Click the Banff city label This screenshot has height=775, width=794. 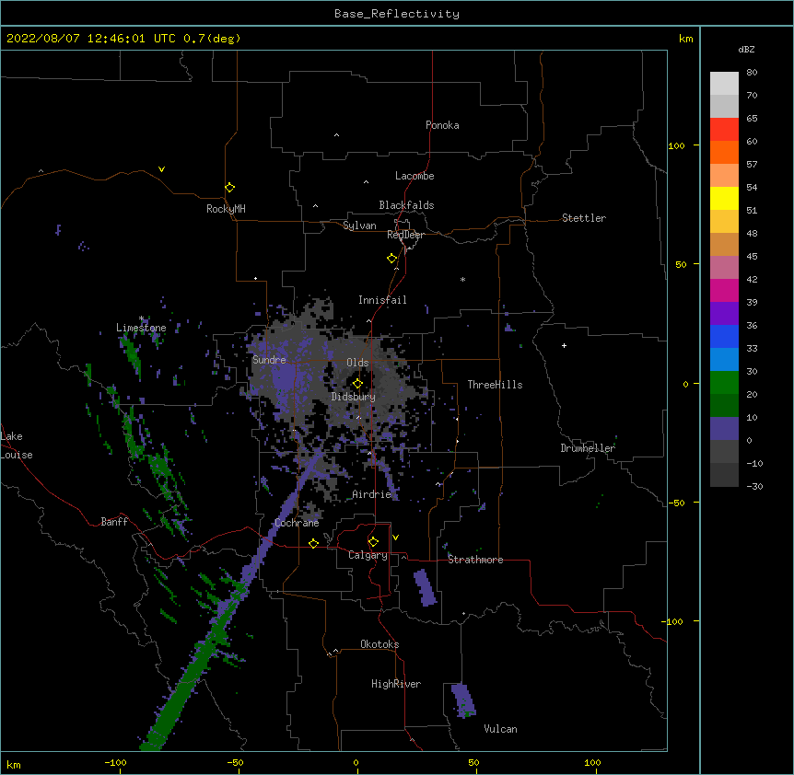[x=114, y=522]
